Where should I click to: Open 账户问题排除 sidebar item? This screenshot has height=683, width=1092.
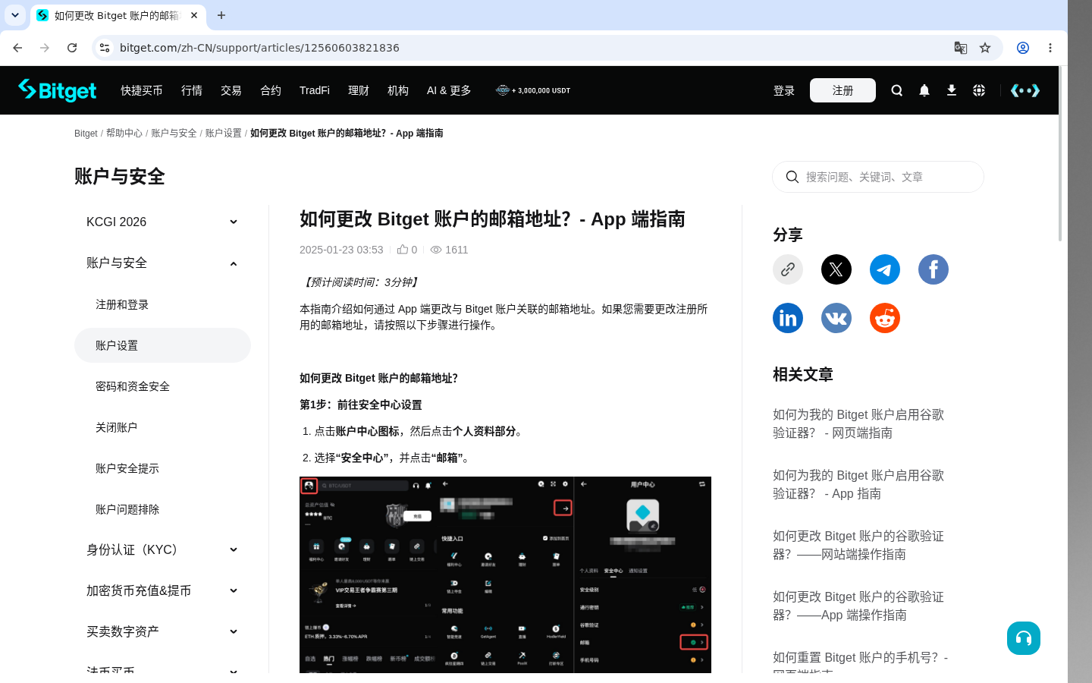162,509
